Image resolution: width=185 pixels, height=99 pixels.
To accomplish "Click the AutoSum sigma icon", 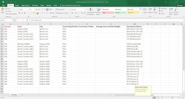I will tap(159, 8).
